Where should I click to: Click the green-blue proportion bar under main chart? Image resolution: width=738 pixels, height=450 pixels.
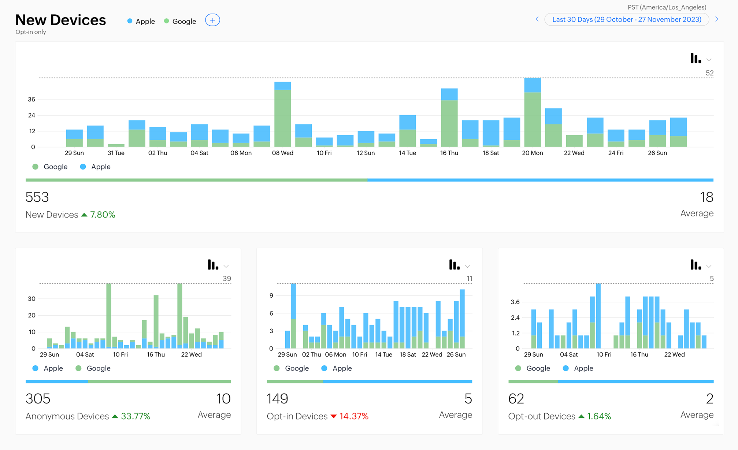(x=369, y=180)
